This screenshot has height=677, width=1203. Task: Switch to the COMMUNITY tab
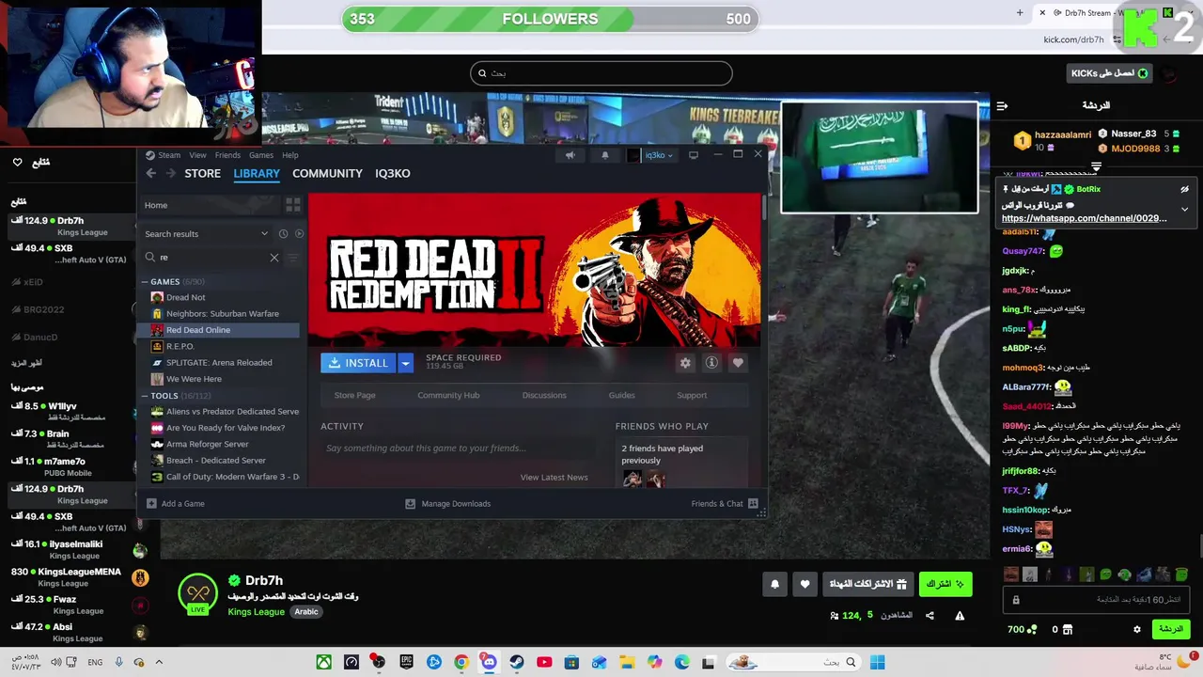327,173
